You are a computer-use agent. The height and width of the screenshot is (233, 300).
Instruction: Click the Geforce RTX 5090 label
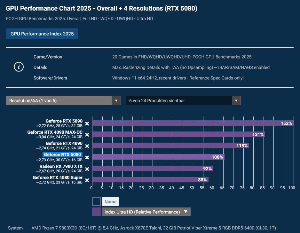pyautogui.click(x=64, y=121)
